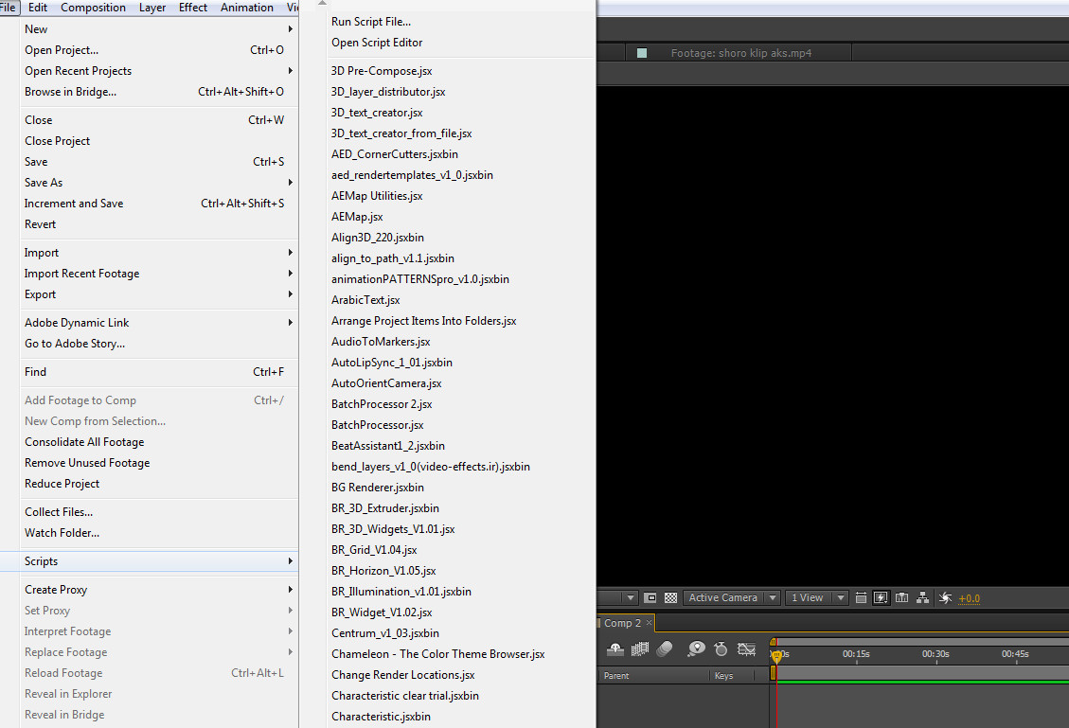This screenshot has width=1069, height=728.
Task: Click the Keys column header
Action: (x=724, y=676)
